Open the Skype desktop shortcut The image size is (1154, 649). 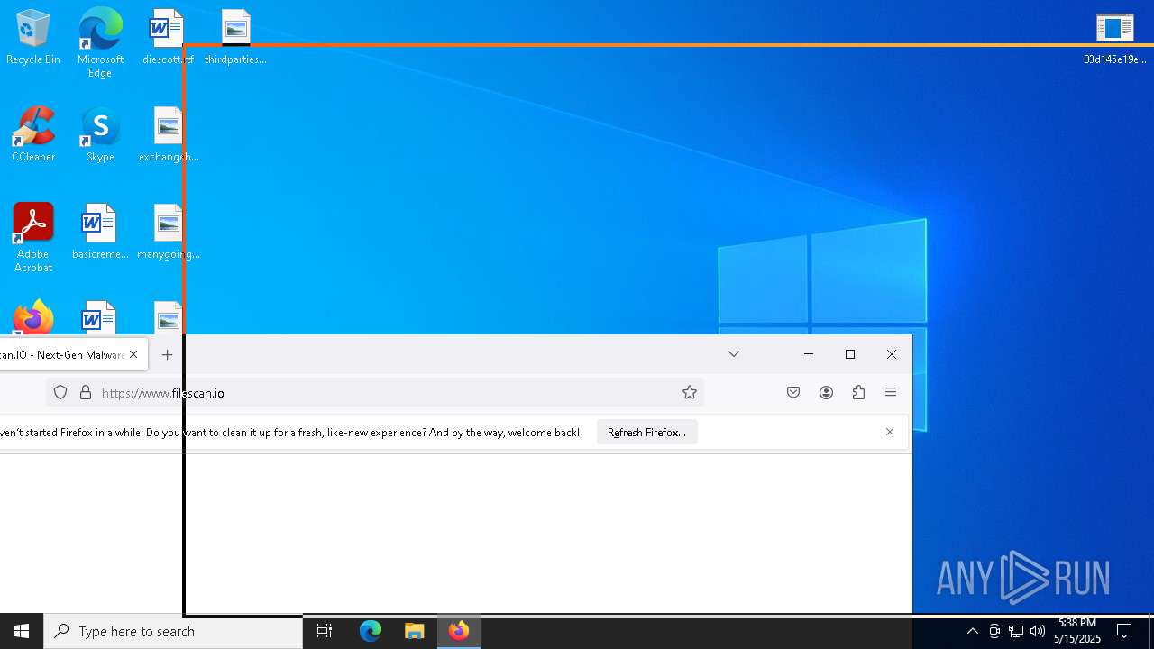[x=100, y=134]
